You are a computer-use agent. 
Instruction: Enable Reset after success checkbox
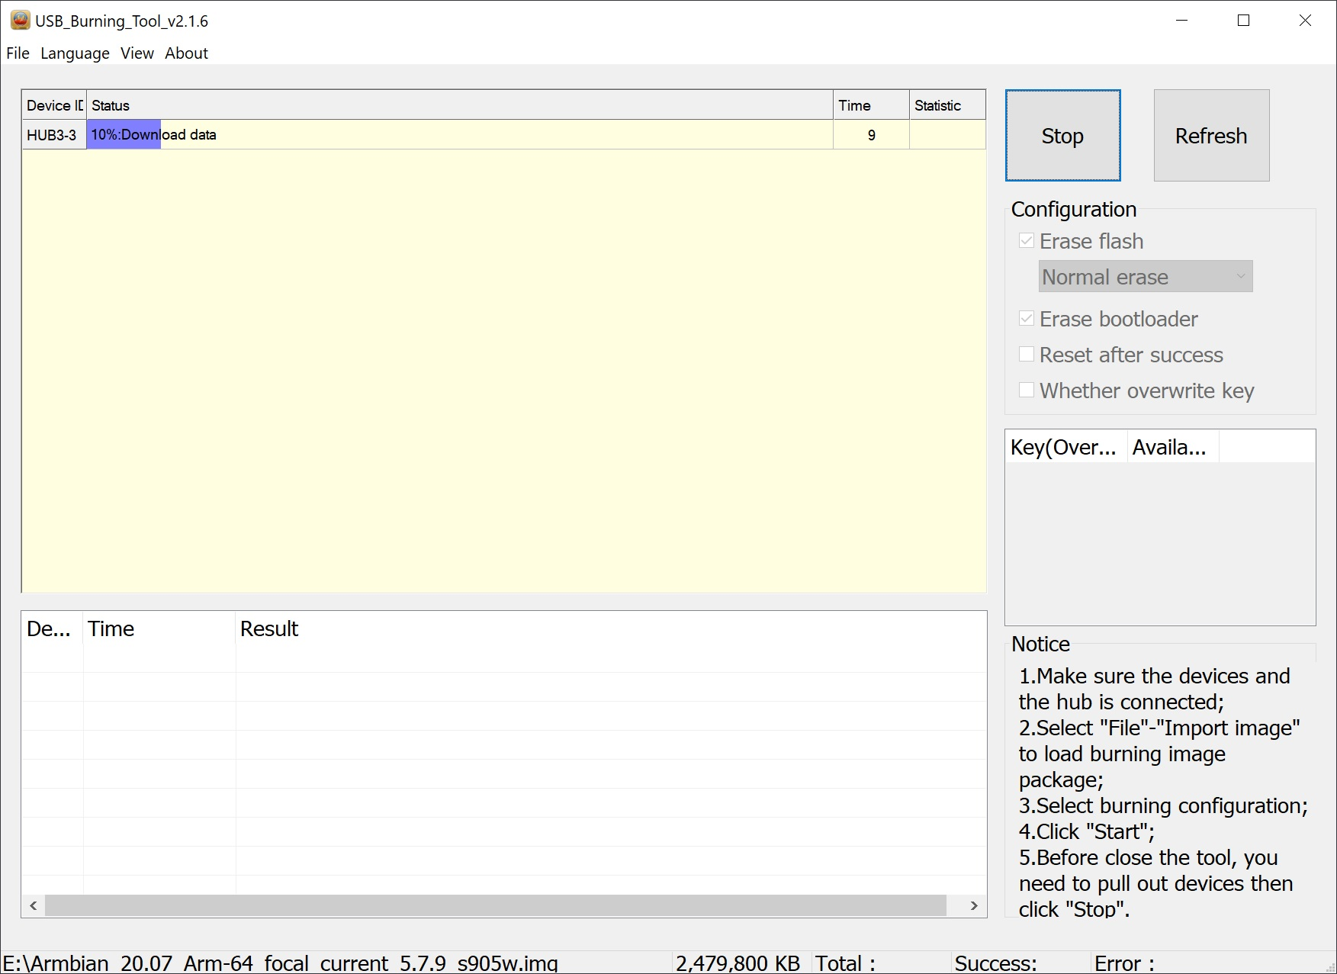[x=1027, y=355]
